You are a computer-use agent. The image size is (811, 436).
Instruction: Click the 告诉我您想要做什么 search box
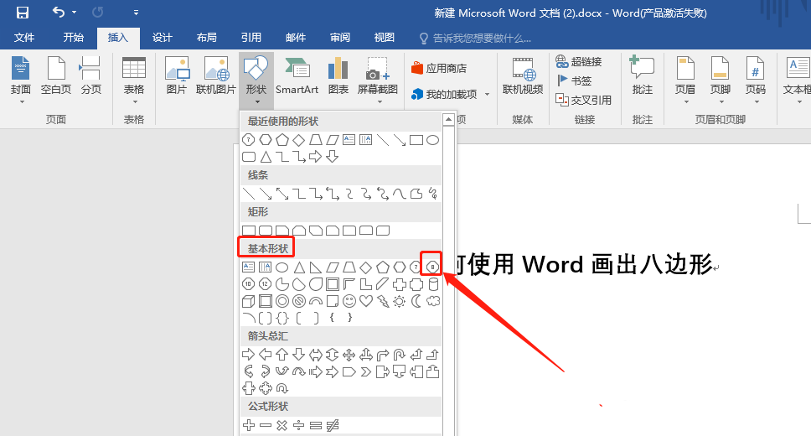tap(476, 38)
